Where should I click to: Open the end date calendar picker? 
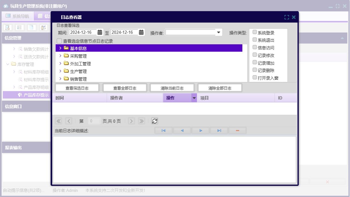[141, 32]
